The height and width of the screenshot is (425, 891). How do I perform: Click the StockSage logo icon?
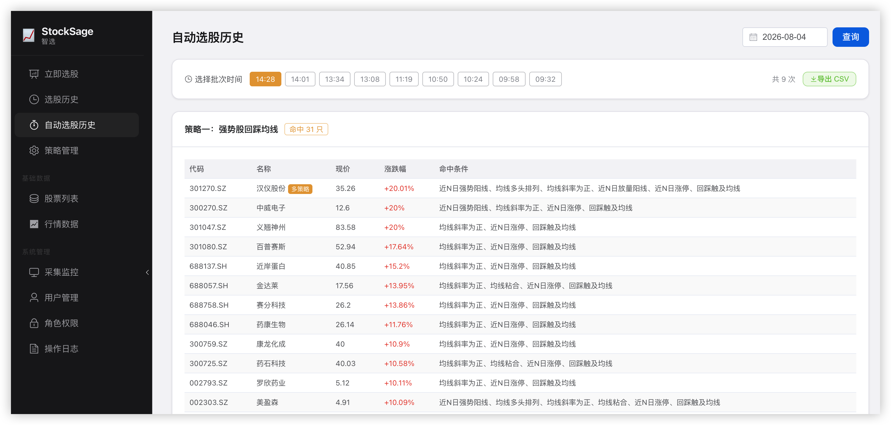[x=29, y=35]
